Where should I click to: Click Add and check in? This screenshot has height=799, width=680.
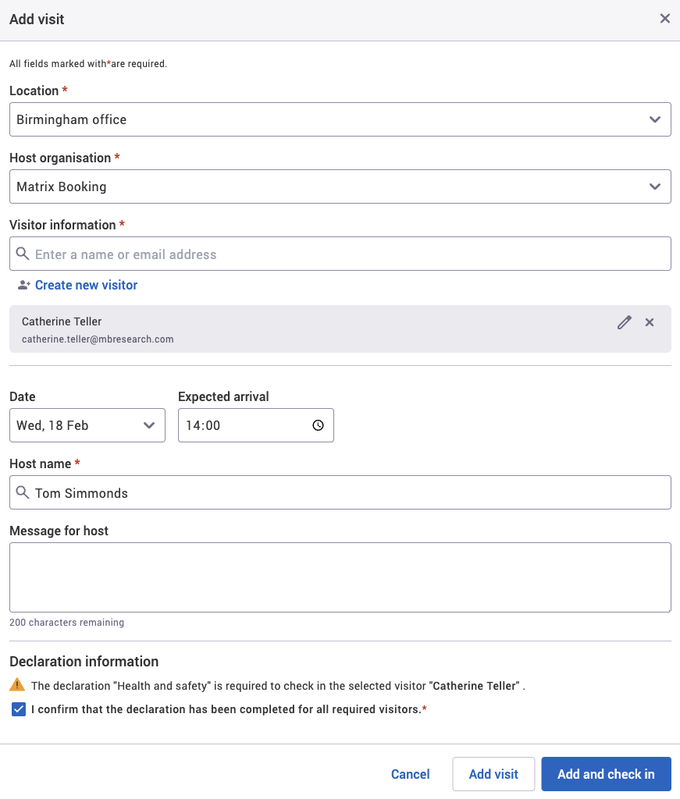pyautogui.click(x=606, y=774)
